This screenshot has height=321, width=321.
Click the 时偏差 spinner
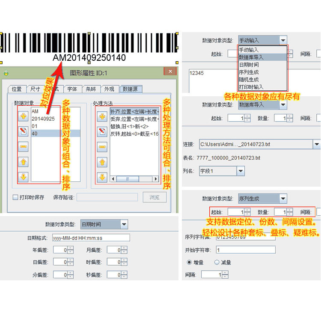point(117,262)
